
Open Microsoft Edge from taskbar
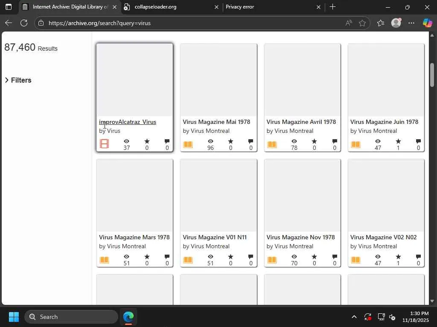[128, 317]
